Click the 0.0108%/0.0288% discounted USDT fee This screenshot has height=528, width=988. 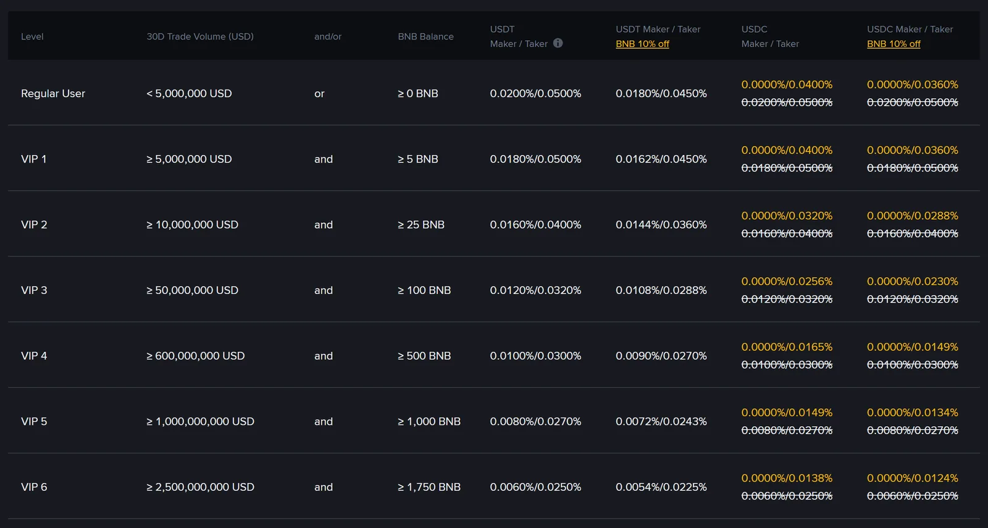661,290
